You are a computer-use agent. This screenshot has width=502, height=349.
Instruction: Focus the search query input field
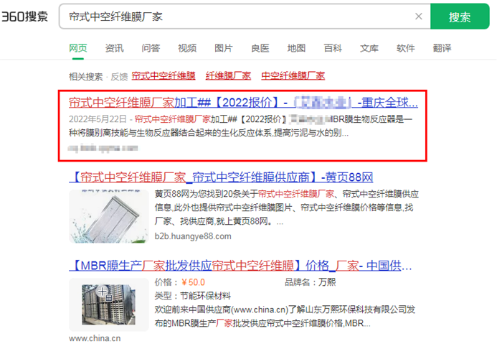coord(237,17)
